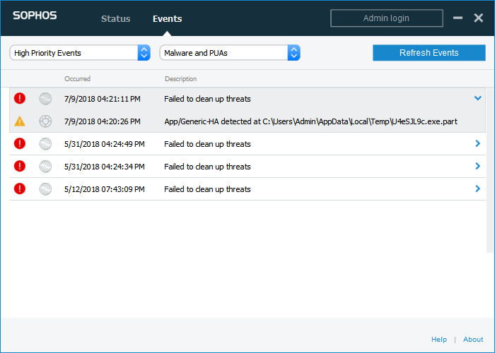Image resolution: width=495 pixels, height=353 pixels.
Task: Minimize the Sophos window
Action: coord(458,18)
